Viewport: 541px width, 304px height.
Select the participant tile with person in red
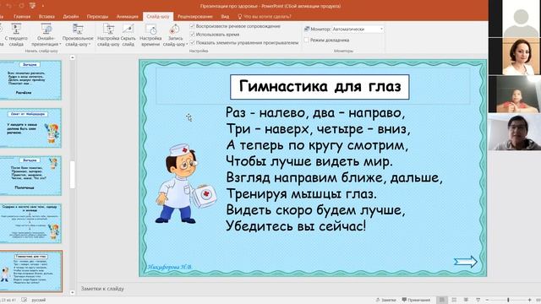(x=515, y=94)
